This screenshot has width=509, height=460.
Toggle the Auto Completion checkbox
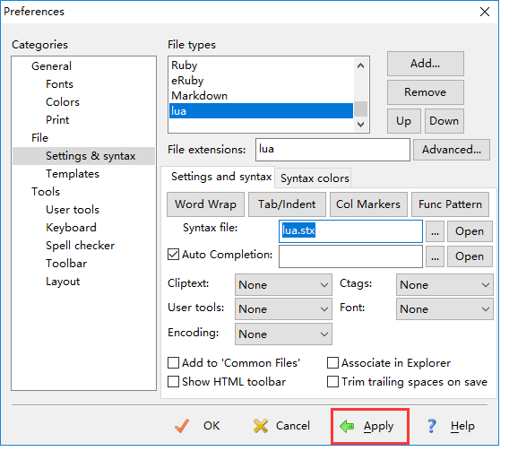tap(173, 255)
